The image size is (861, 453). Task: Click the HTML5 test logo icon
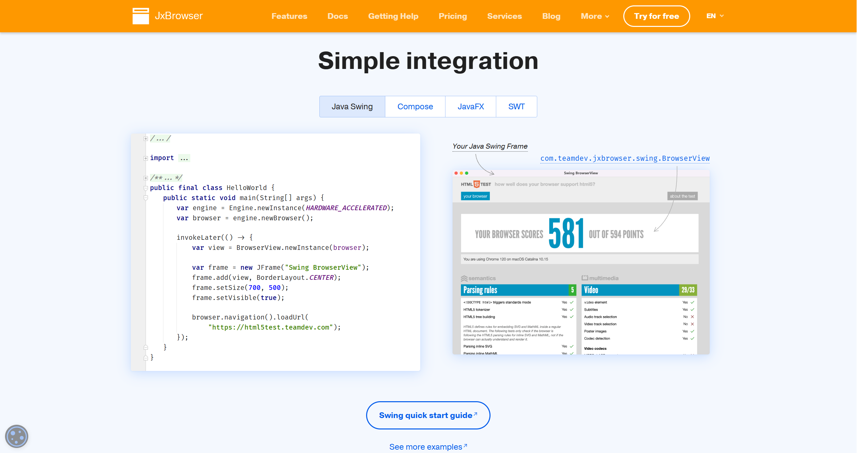[x=476, y=184]
